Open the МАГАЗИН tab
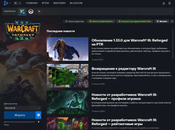The height and width of the screenshot is (130, 175). pos(59,3)
